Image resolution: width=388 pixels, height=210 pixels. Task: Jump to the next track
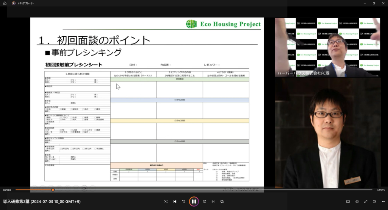coord(213,202)
